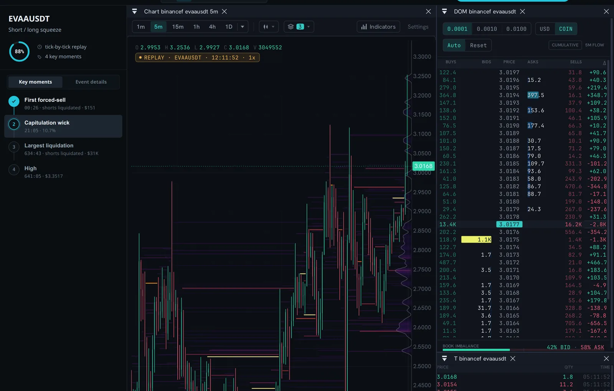Click the highlighted 3.0177 price cell in DOM

509,224
